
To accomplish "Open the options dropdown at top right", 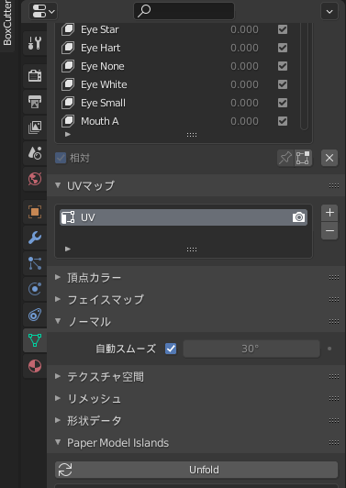I will 329,12.
